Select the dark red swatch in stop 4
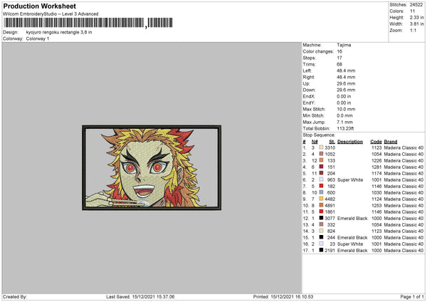Image resolution: width=427 pixels, height=302 pixels. [322, 167]
